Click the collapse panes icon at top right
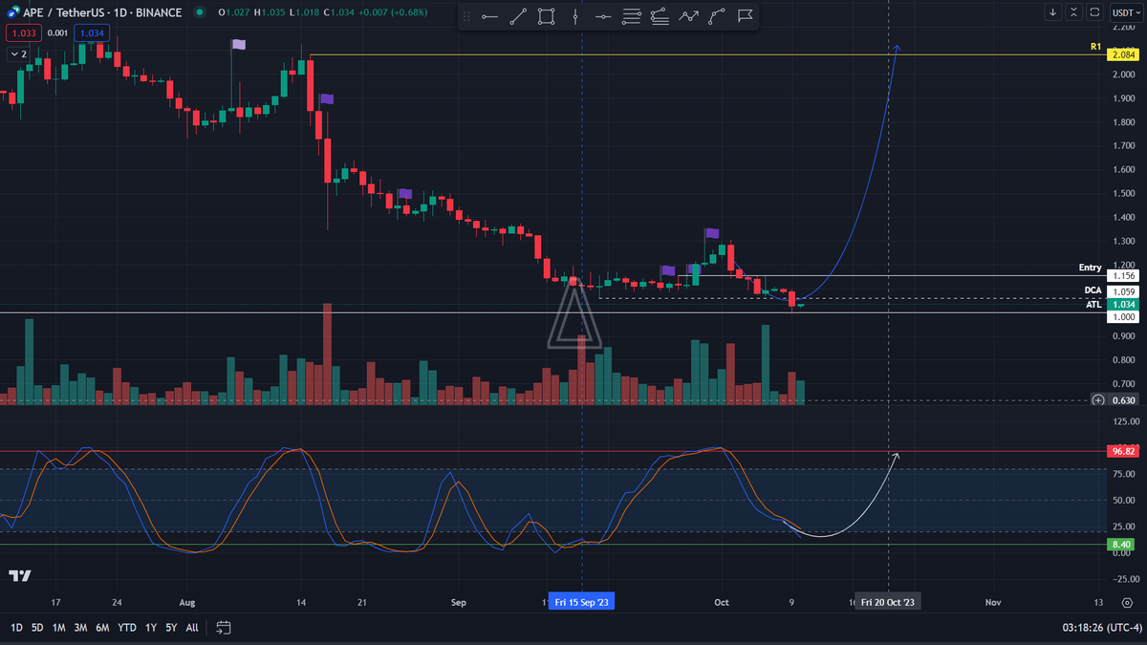The height and width of the screenshot is (645, 1147). [1075, 12]
